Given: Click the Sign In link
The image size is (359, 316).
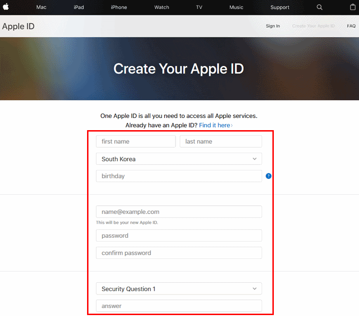Looking at the screenshot, I should [x=273, y=26].
